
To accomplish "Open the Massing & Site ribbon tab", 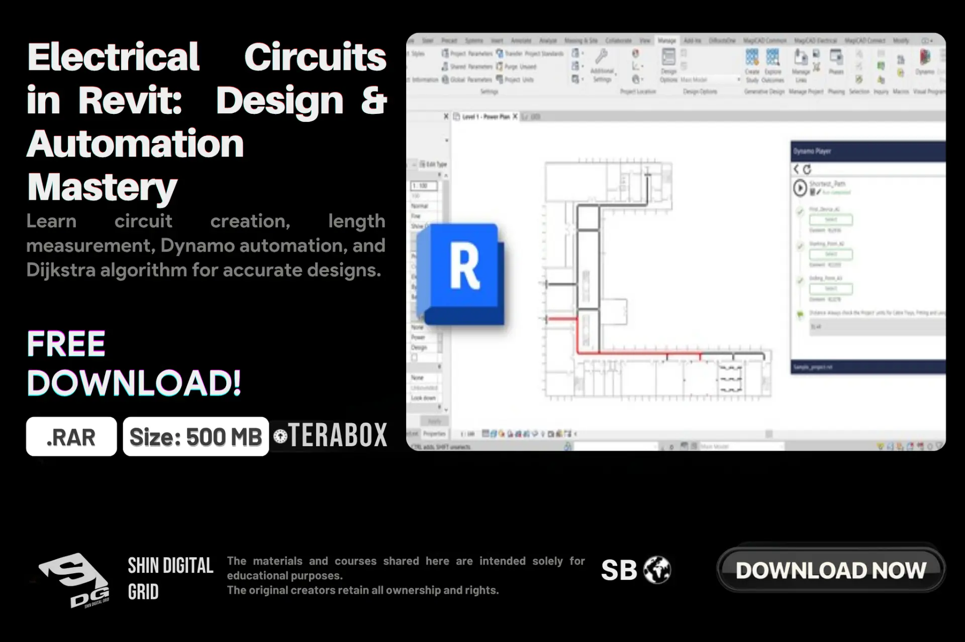I will coord(581,41).
